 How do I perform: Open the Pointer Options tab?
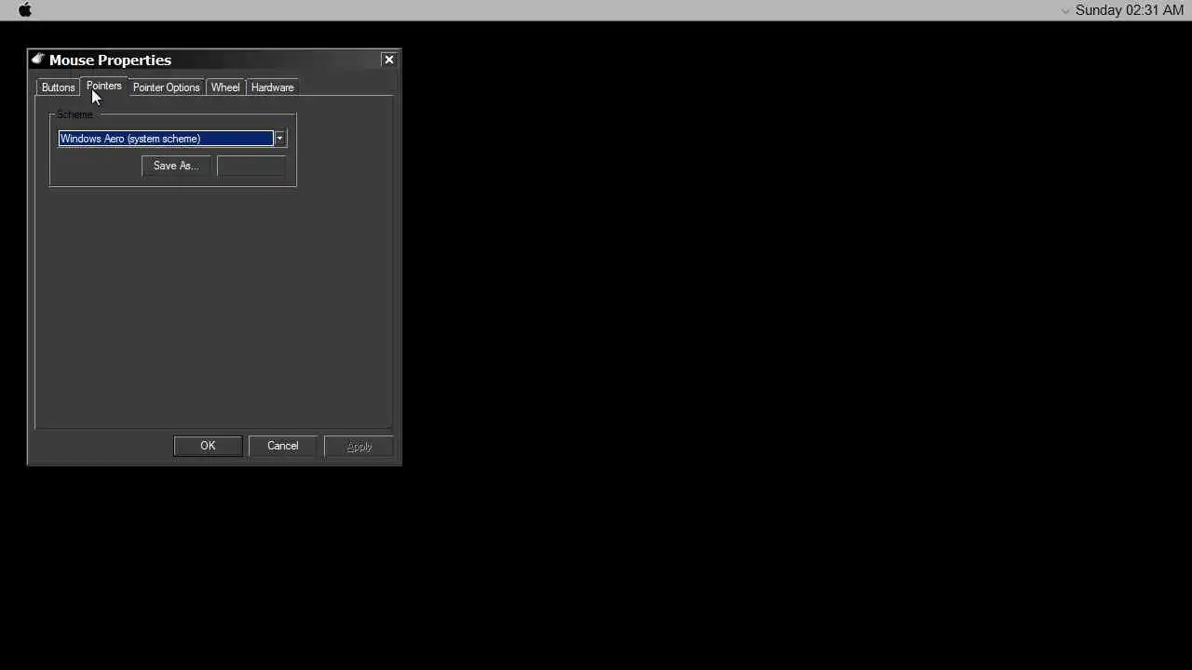point(166,87)
